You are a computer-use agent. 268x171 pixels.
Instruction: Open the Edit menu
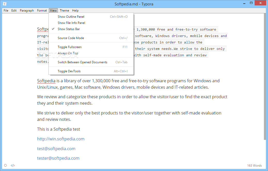point(14,10)
